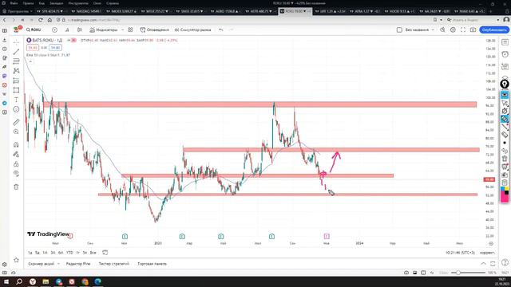Open indicator templates grid icon

tap(130, 29)
